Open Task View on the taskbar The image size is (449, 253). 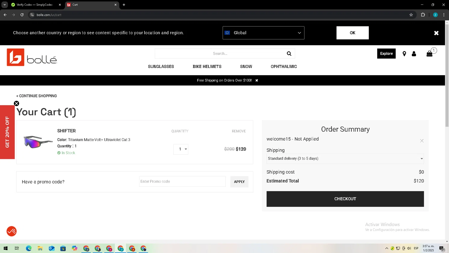17,248
